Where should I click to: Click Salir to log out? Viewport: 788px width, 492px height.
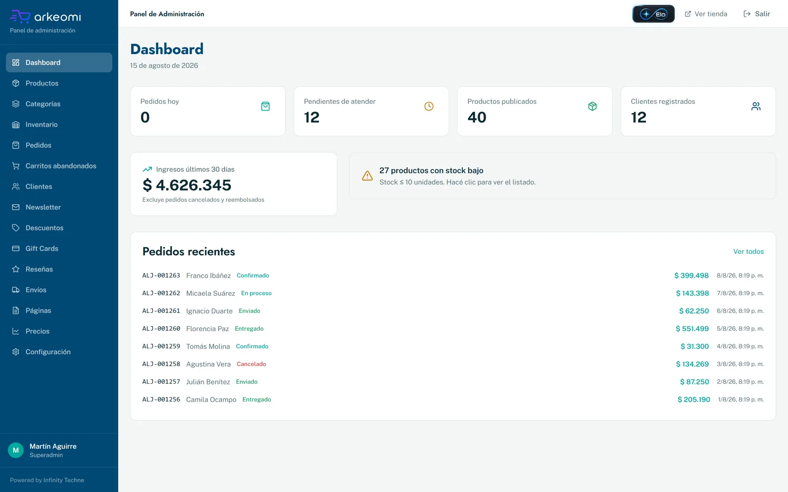point(756,14)
